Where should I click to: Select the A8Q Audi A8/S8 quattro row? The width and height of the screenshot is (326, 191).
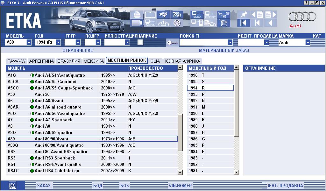tap(92, 133)
